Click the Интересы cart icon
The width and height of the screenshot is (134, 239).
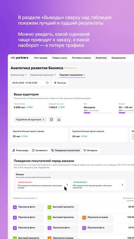tap(85, 150)
